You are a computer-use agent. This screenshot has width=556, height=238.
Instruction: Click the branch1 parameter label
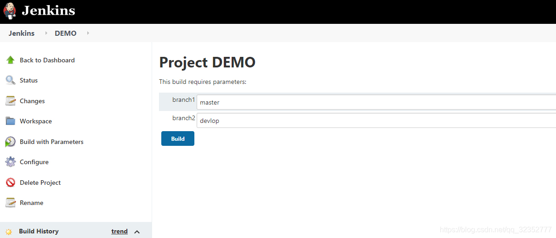tap(184, 100)
